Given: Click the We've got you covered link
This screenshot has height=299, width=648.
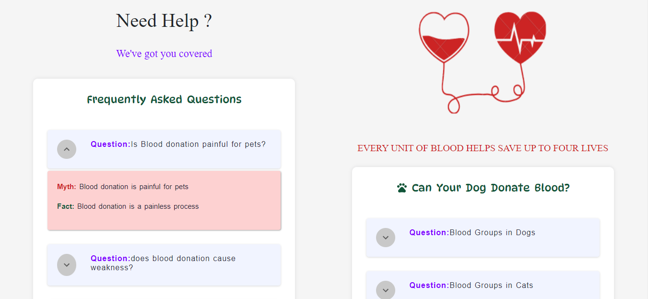Looking at the screenshot, I should tap(164, 53).
